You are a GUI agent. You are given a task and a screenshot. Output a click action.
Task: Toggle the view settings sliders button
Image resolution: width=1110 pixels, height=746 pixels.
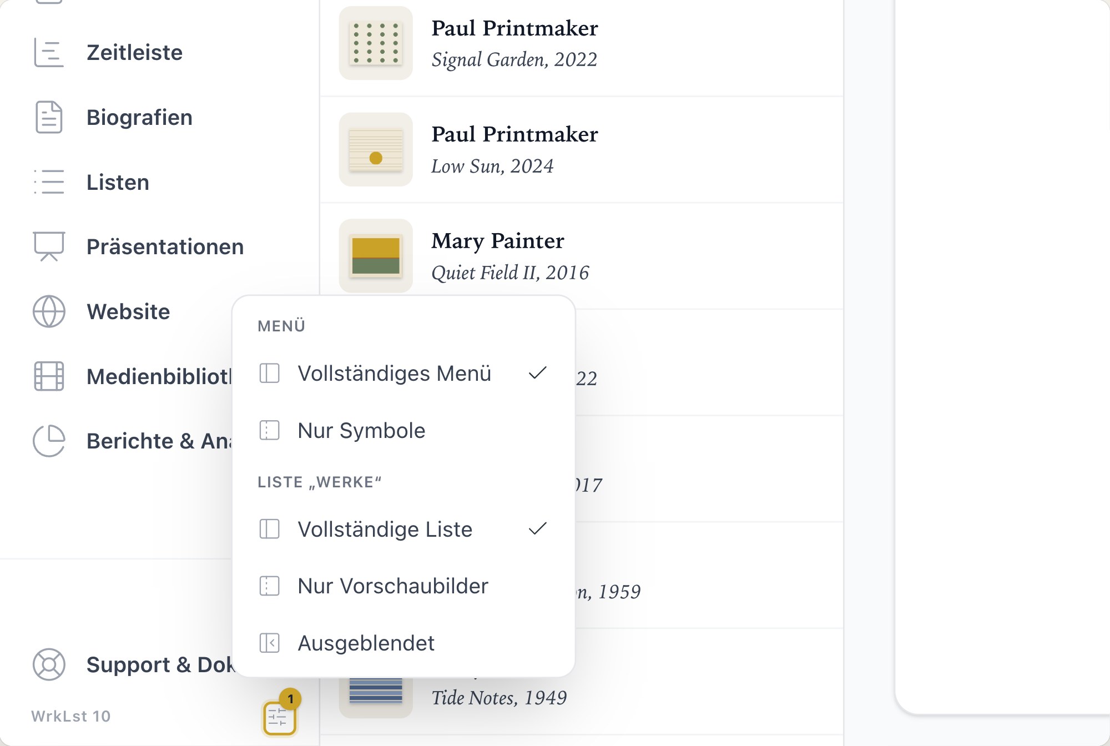[279, 718]
